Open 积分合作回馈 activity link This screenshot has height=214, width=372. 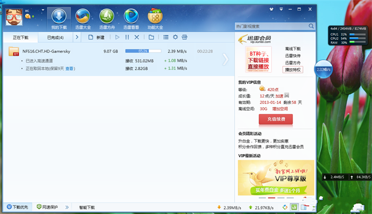point(271,147)
